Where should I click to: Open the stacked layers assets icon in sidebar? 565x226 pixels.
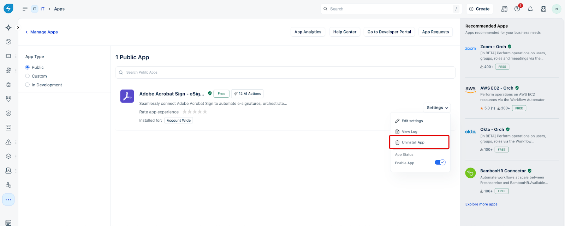click(x=8, y=156)
